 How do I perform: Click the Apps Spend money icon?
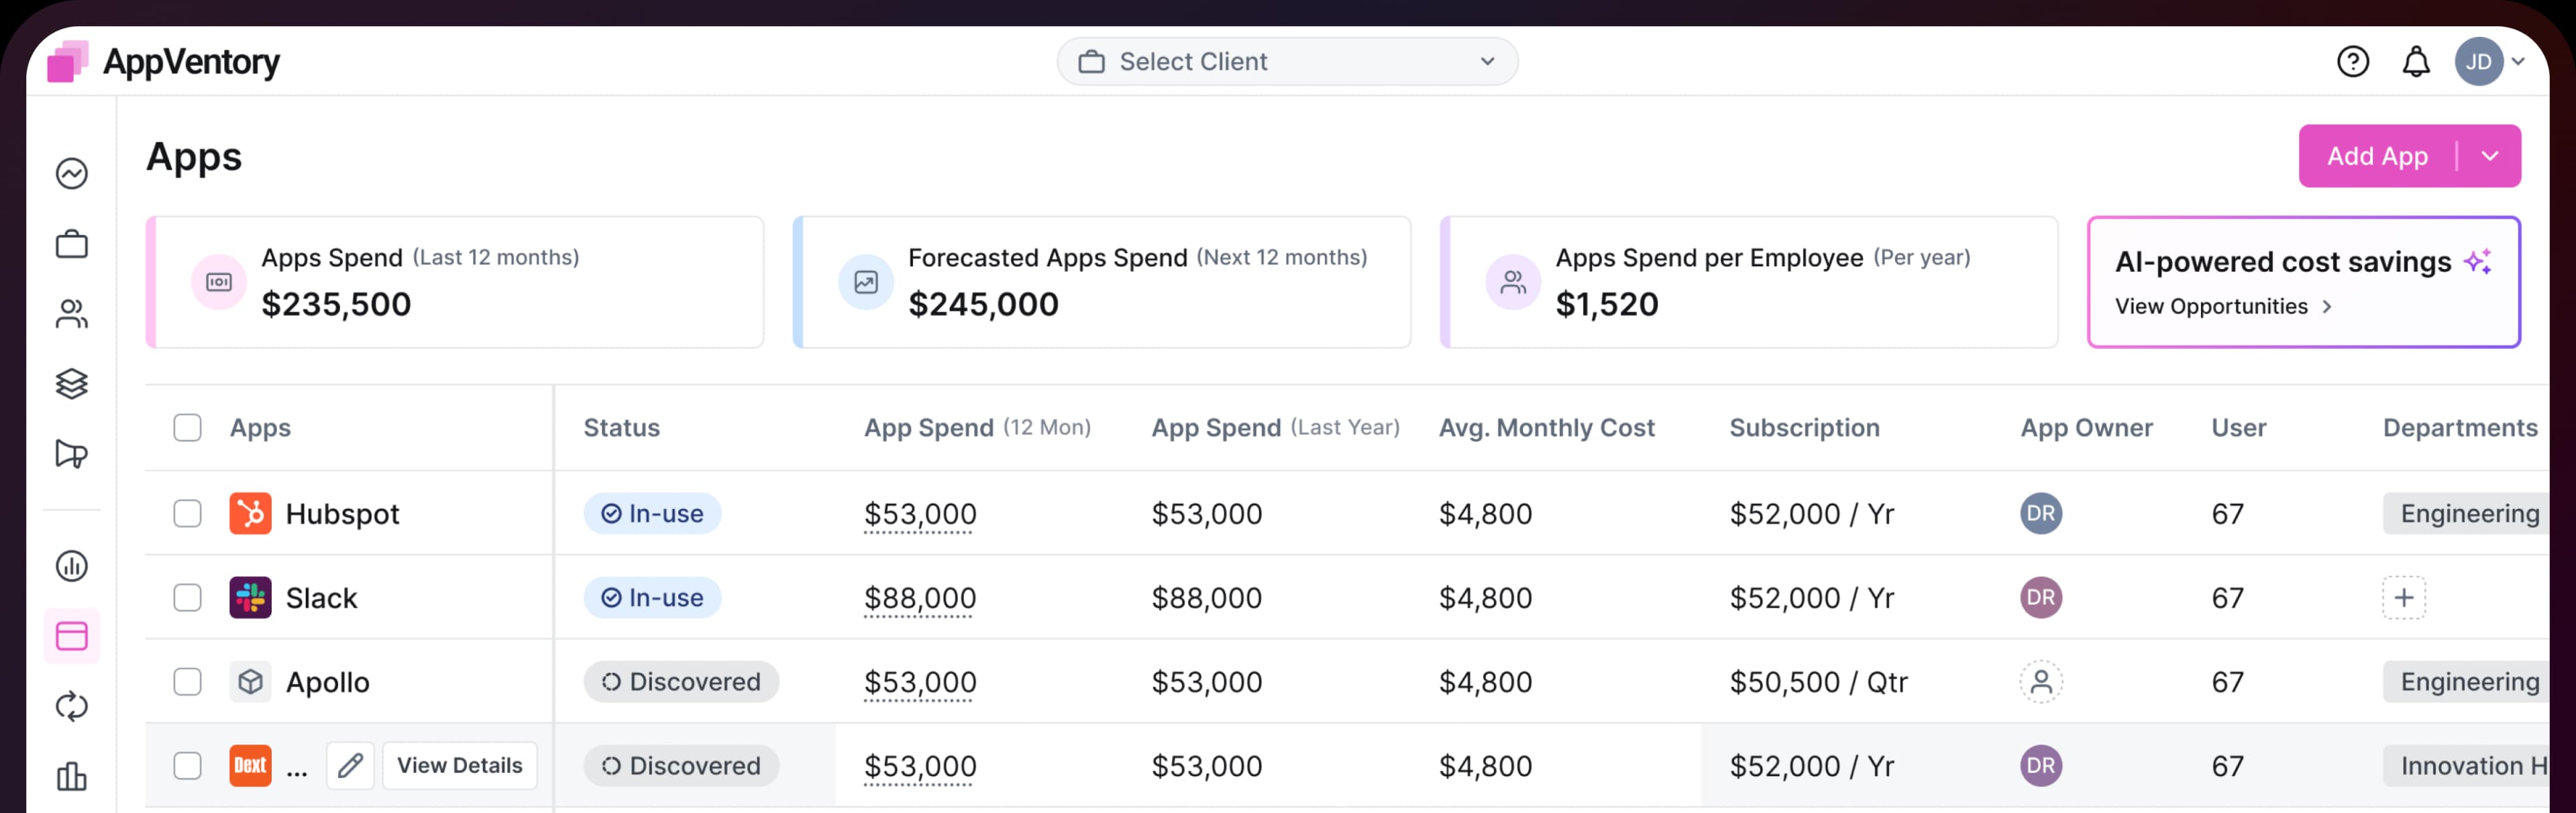(219, 283)
